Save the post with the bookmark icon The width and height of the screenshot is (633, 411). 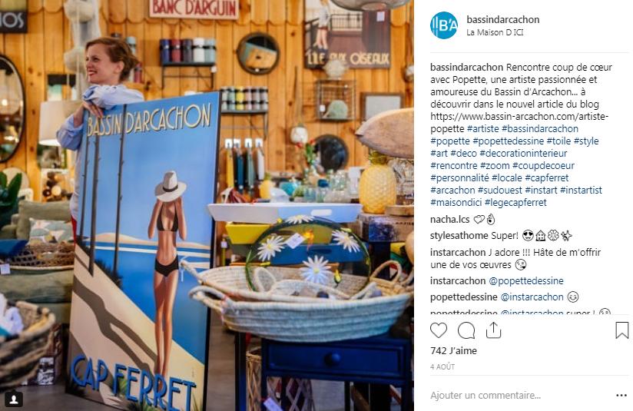621,330
